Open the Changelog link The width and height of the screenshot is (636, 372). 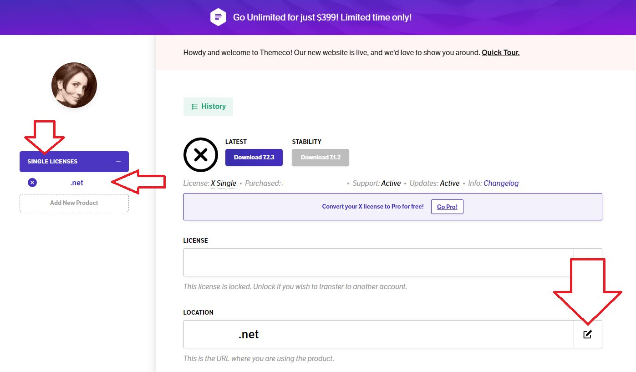501,183
